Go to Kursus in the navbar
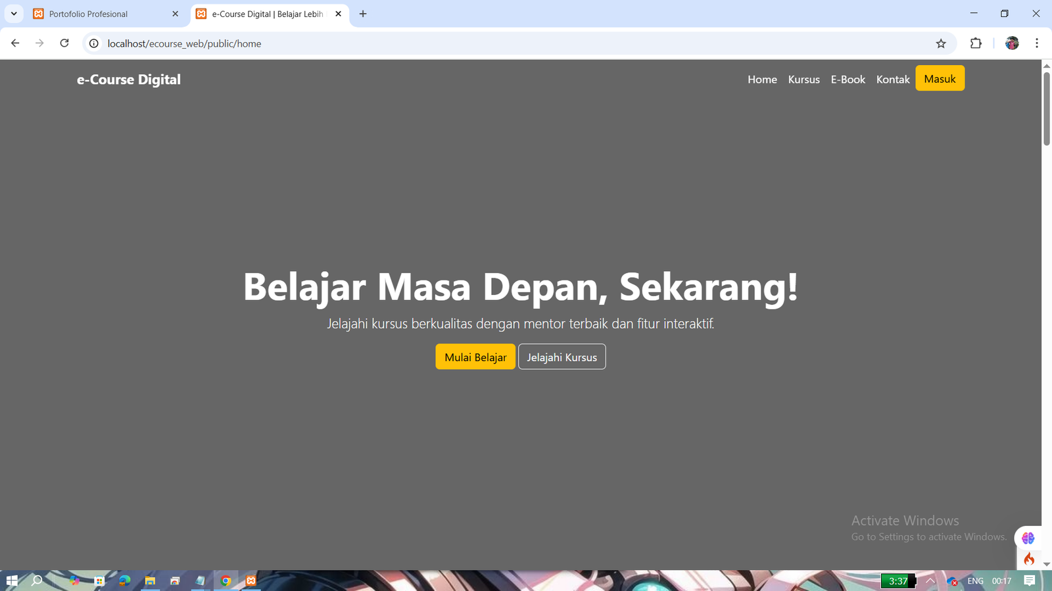The image size is (1052, 591). coord(803,79)
